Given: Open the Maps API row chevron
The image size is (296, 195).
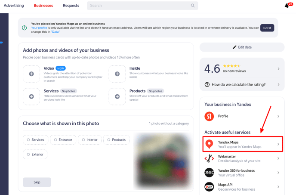Looking at the screenshot, I should coord(278,187).
